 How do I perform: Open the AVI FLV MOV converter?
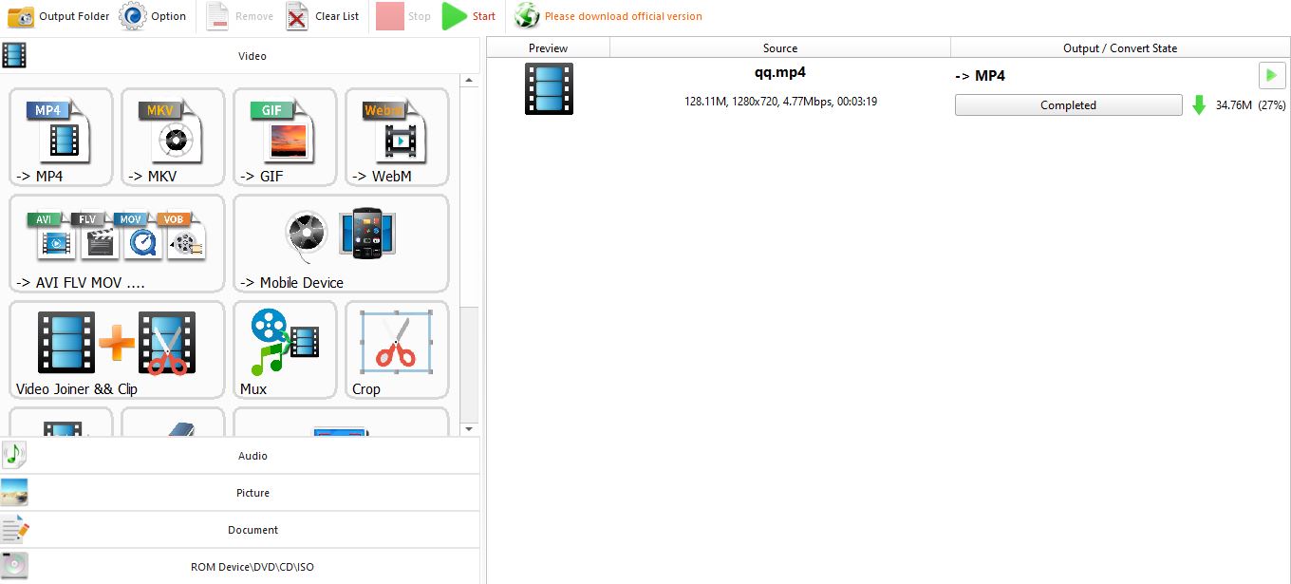click(116, 243)
